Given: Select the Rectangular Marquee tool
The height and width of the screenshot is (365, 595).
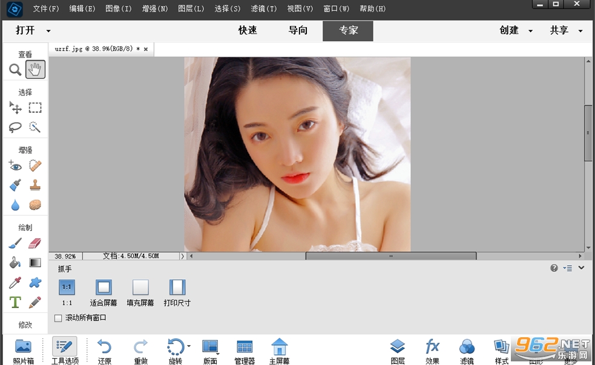Looking at the screenshot, I should pyautogui.click(x=35, y=108).
